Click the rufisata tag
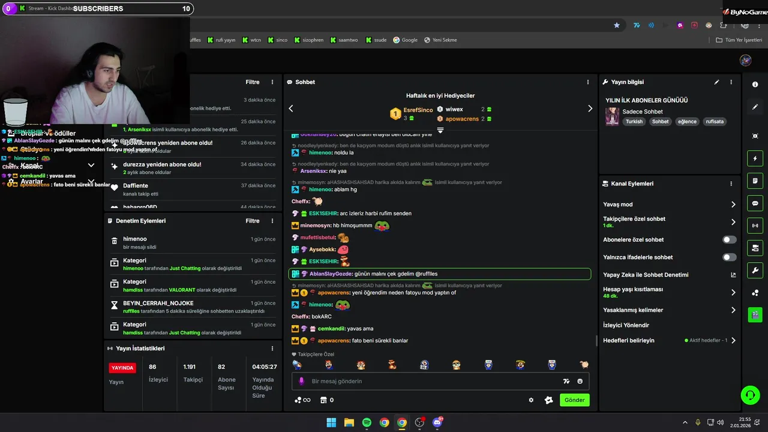The width and height of the screenshot is (768, 432). tap(715, 121)
